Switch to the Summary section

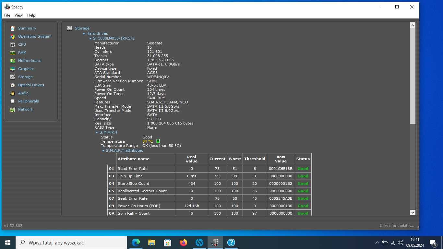[27, 28]
